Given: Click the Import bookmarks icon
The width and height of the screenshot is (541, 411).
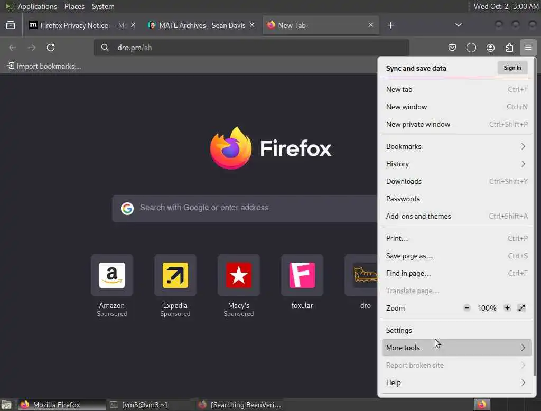Looking at the screenshot, I should [11, 66].
